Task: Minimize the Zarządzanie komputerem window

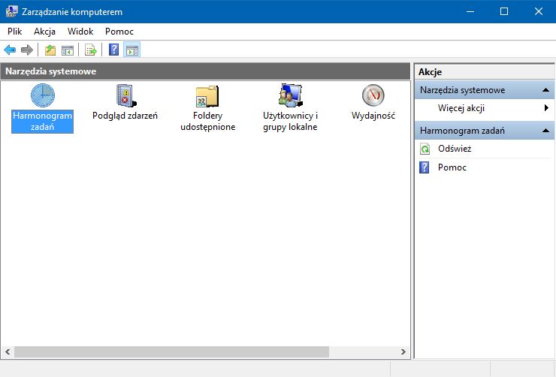Action: [470, 11]
